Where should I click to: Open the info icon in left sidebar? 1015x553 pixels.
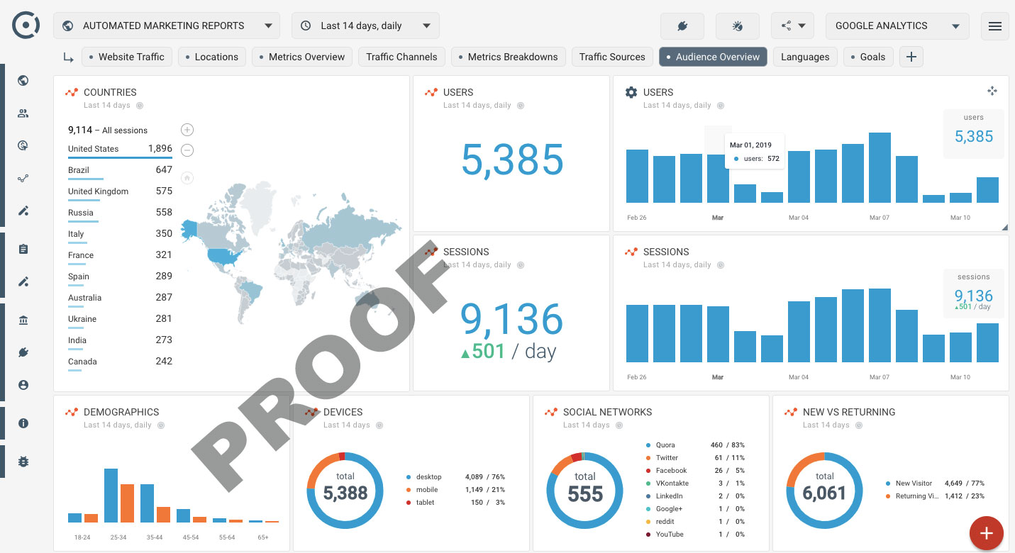[x=23, y=423]
